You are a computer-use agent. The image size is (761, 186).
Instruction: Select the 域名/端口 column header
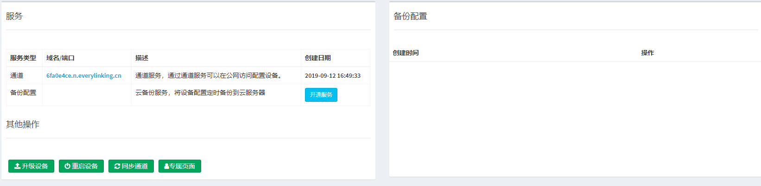click(60, 58)
